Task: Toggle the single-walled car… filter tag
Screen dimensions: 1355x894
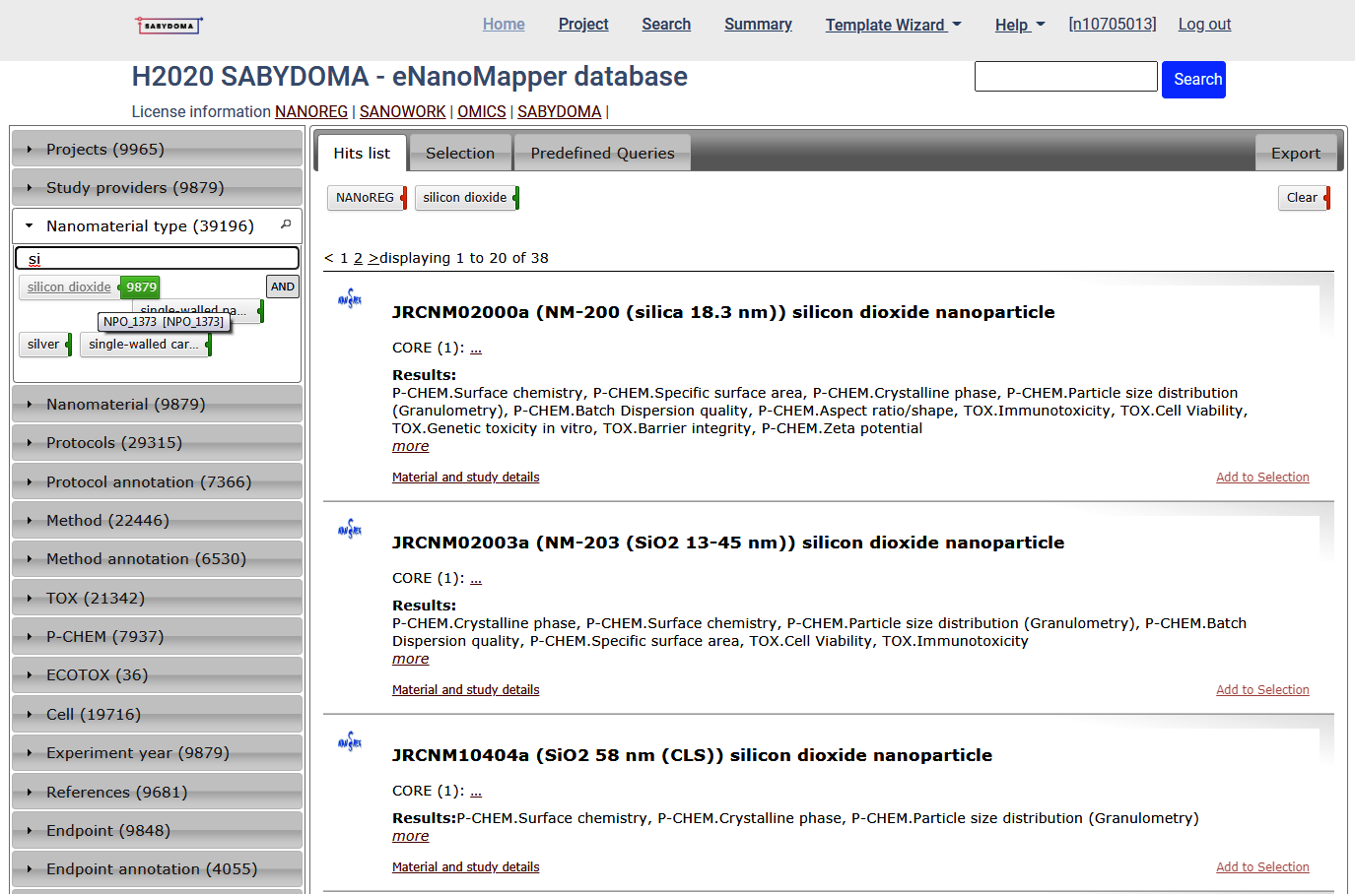Action: pyautogui.click(x=143, y=345)
